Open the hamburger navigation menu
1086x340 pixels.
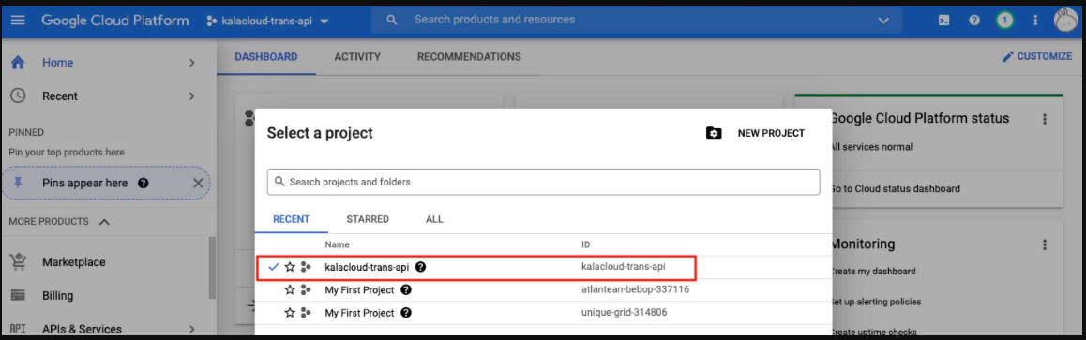click(x=18, y=21)
